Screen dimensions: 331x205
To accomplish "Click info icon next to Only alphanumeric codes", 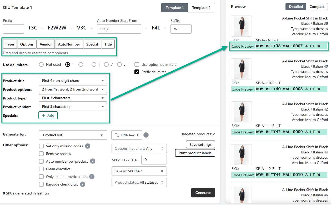I will pos(92,177).
